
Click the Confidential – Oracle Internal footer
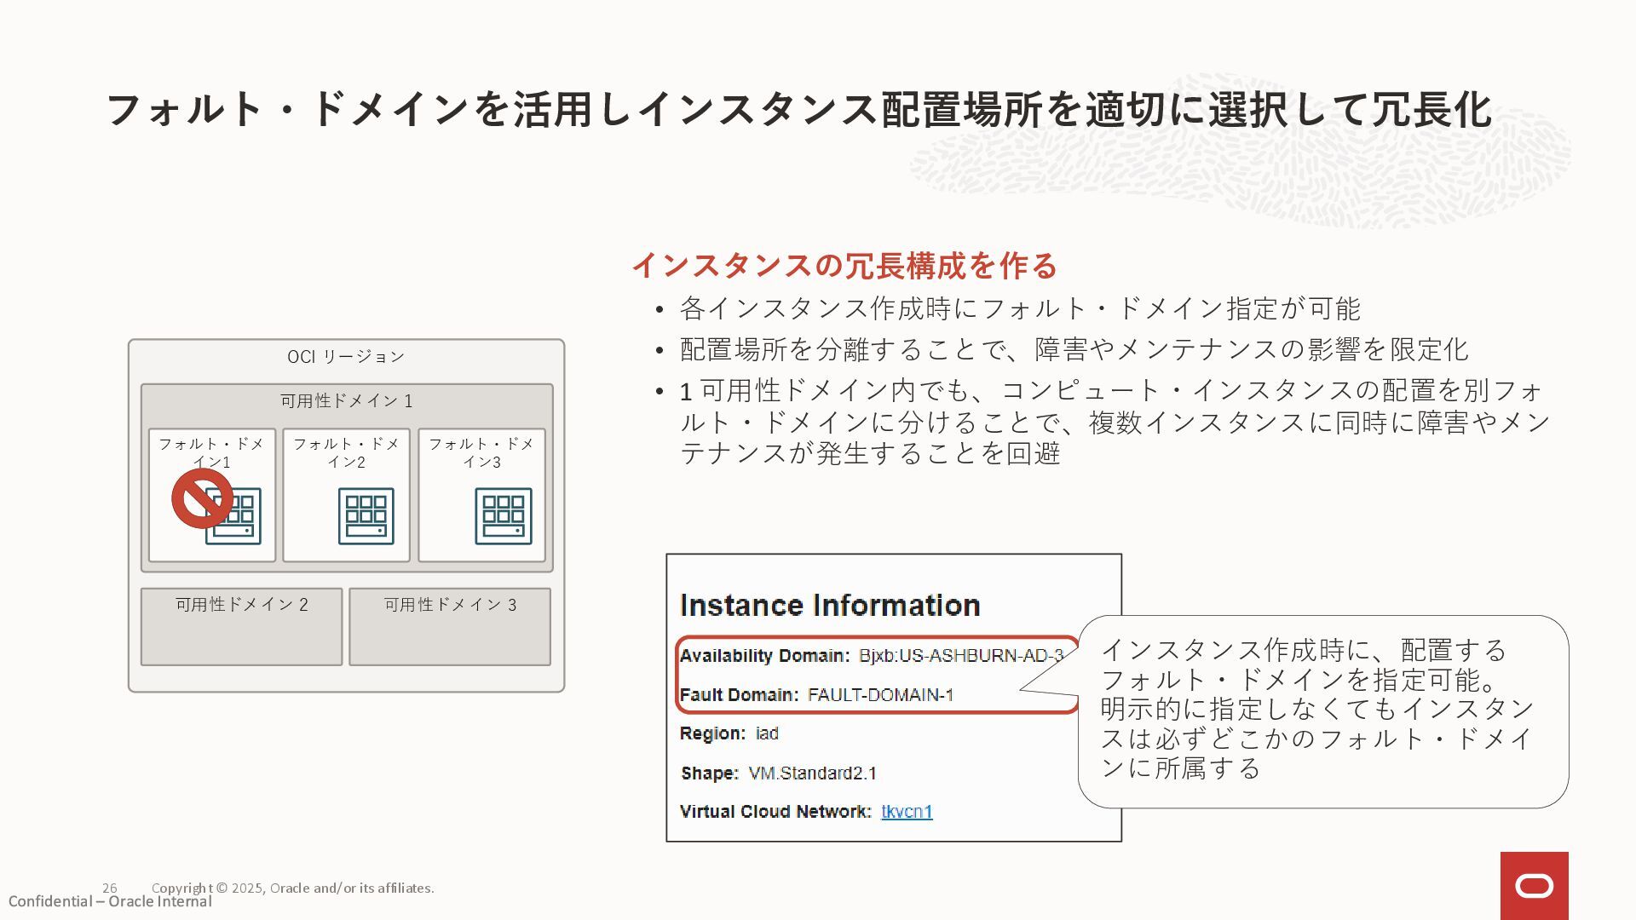pos(110,902)
